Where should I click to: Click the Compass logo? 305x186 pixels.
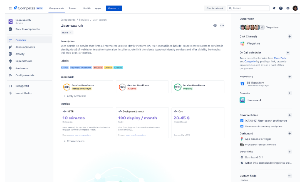point(24,8)
